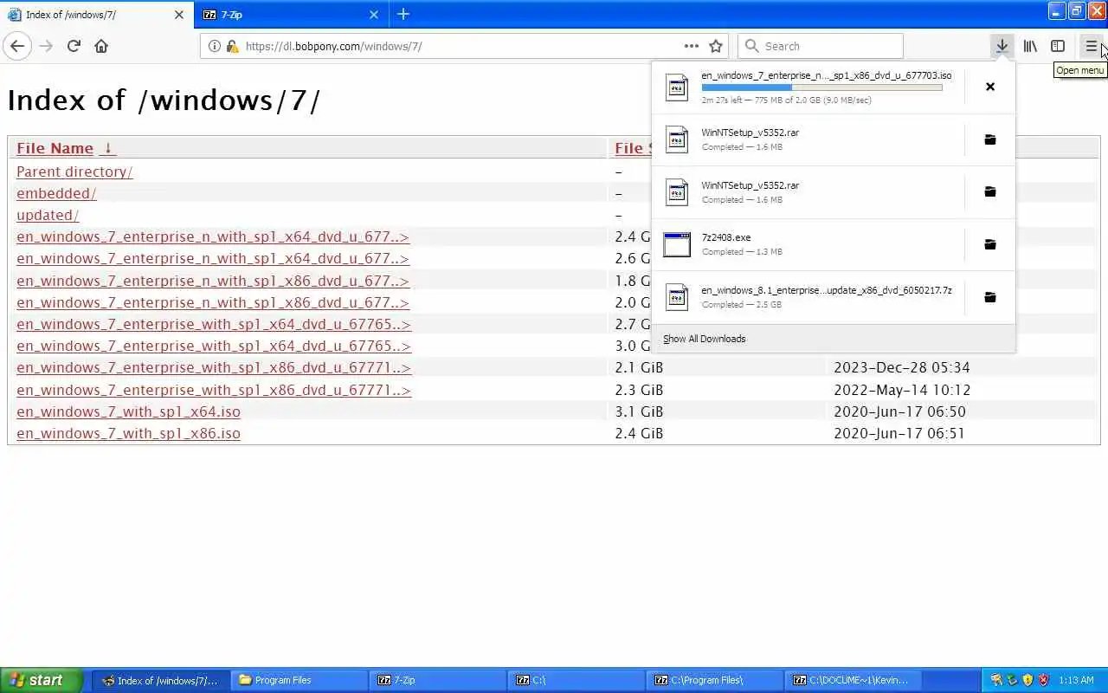The image size is (1108, 693).
Task: Click the 3.1 GiB file size cell
Action: coord(639,411)
